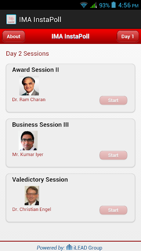The height and width of the screenshot is (251, 141).
Task: Tap the Valedictory Session title
Action: tap(40, 180)
